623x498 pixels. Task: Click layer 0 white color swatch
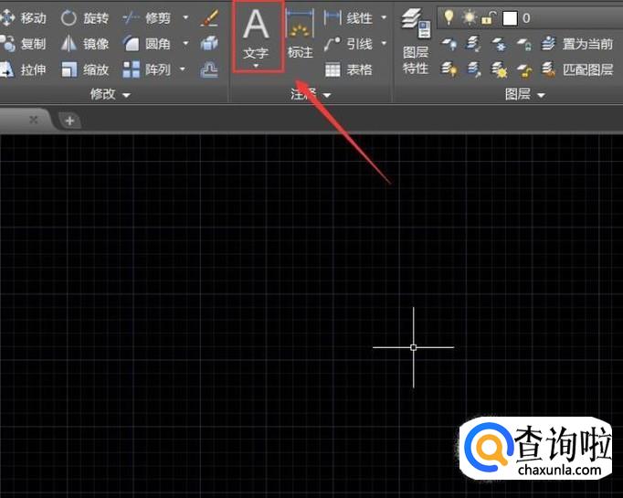510,18
